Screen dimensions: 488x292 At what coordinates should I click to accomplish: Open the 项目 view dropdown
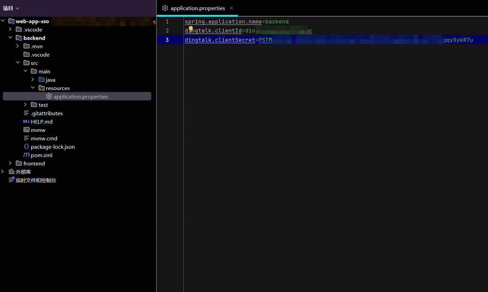[11, 8]
